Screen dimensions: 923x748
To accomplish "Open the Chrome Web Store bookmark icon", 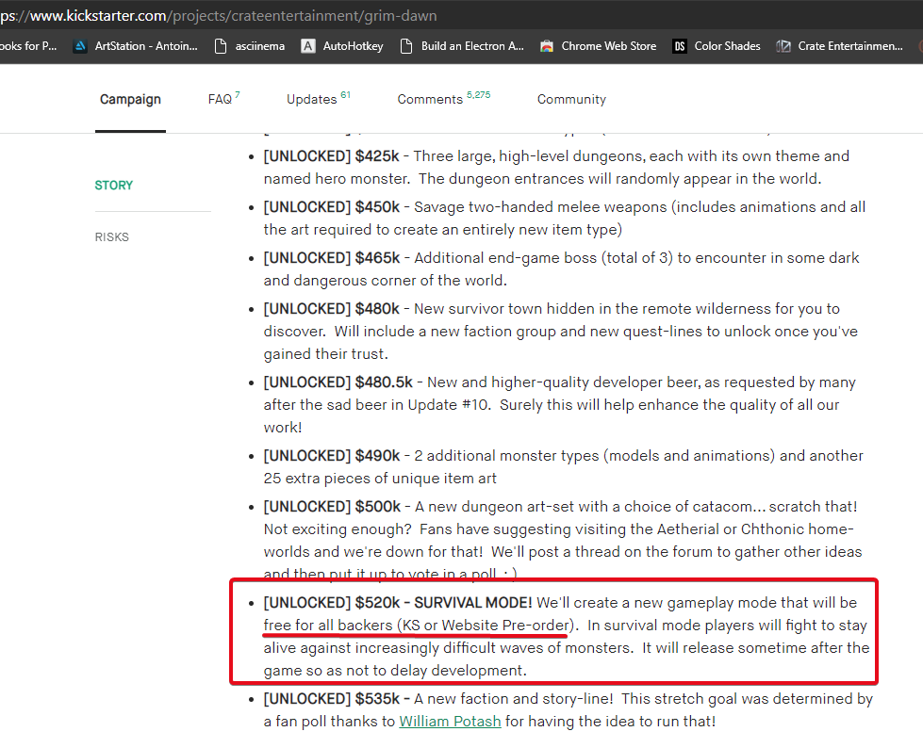I will [x=547, y=45].
